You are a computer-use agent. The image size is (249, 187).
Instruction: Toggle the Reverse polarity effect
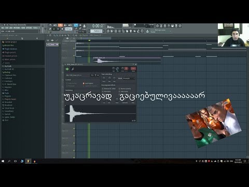click(125, 89)
